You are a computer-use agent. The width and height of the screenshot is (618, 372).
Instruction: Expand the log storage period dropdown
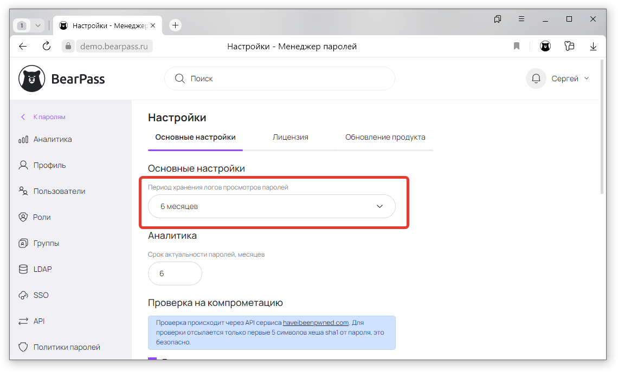click(272, 206)
